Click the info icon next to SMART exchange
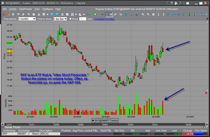Image resolution: width=210 pixels, height=137 pixels. (x=29, y=134)
